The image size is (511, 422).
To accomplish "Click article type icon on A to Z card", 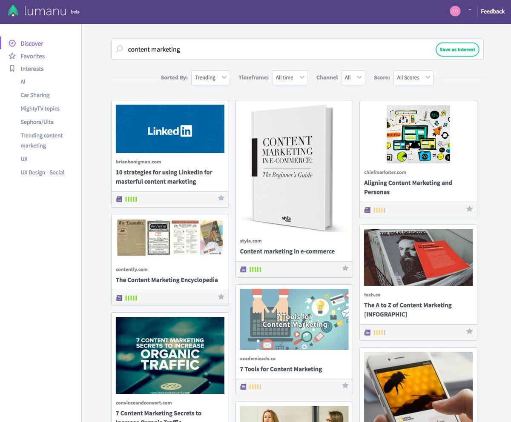I will point(367,332).
